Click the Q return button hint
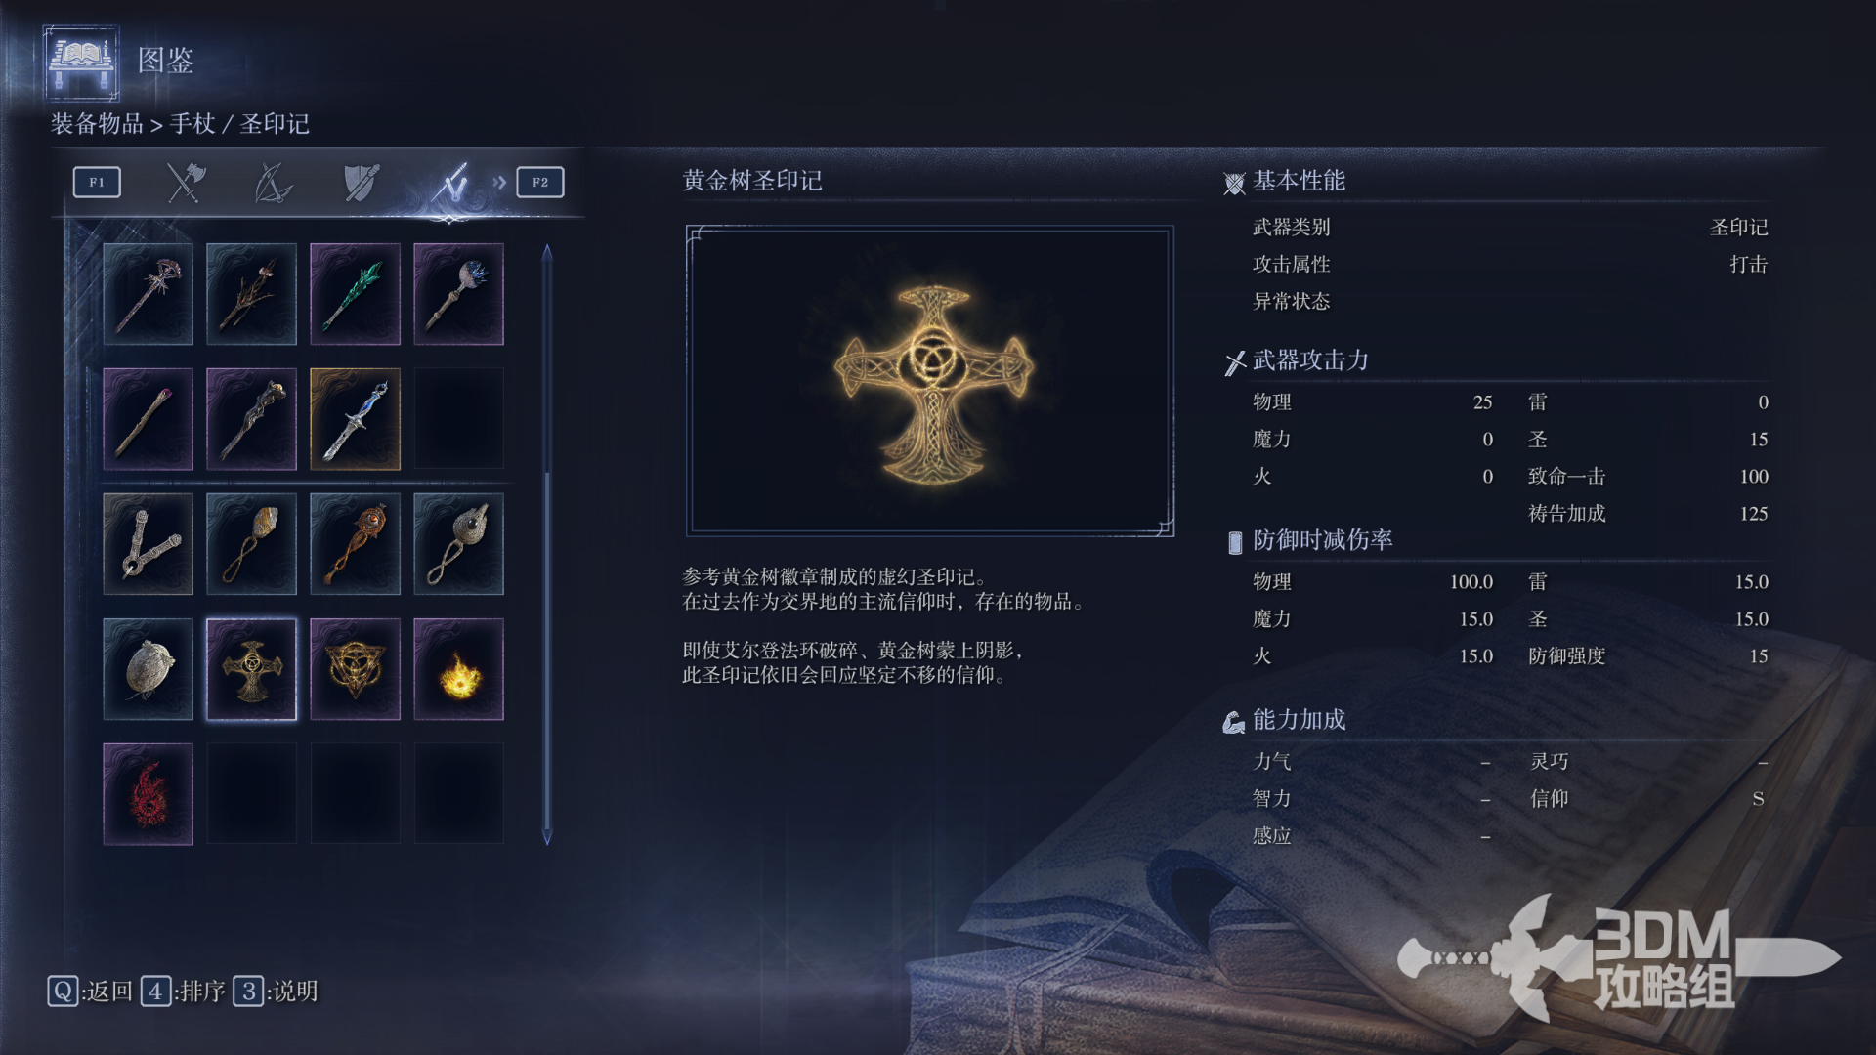 90,992
